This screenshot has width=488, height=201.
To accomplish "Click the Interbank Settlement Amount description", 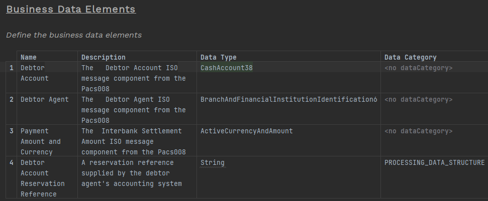I will (x=133, y=141).
